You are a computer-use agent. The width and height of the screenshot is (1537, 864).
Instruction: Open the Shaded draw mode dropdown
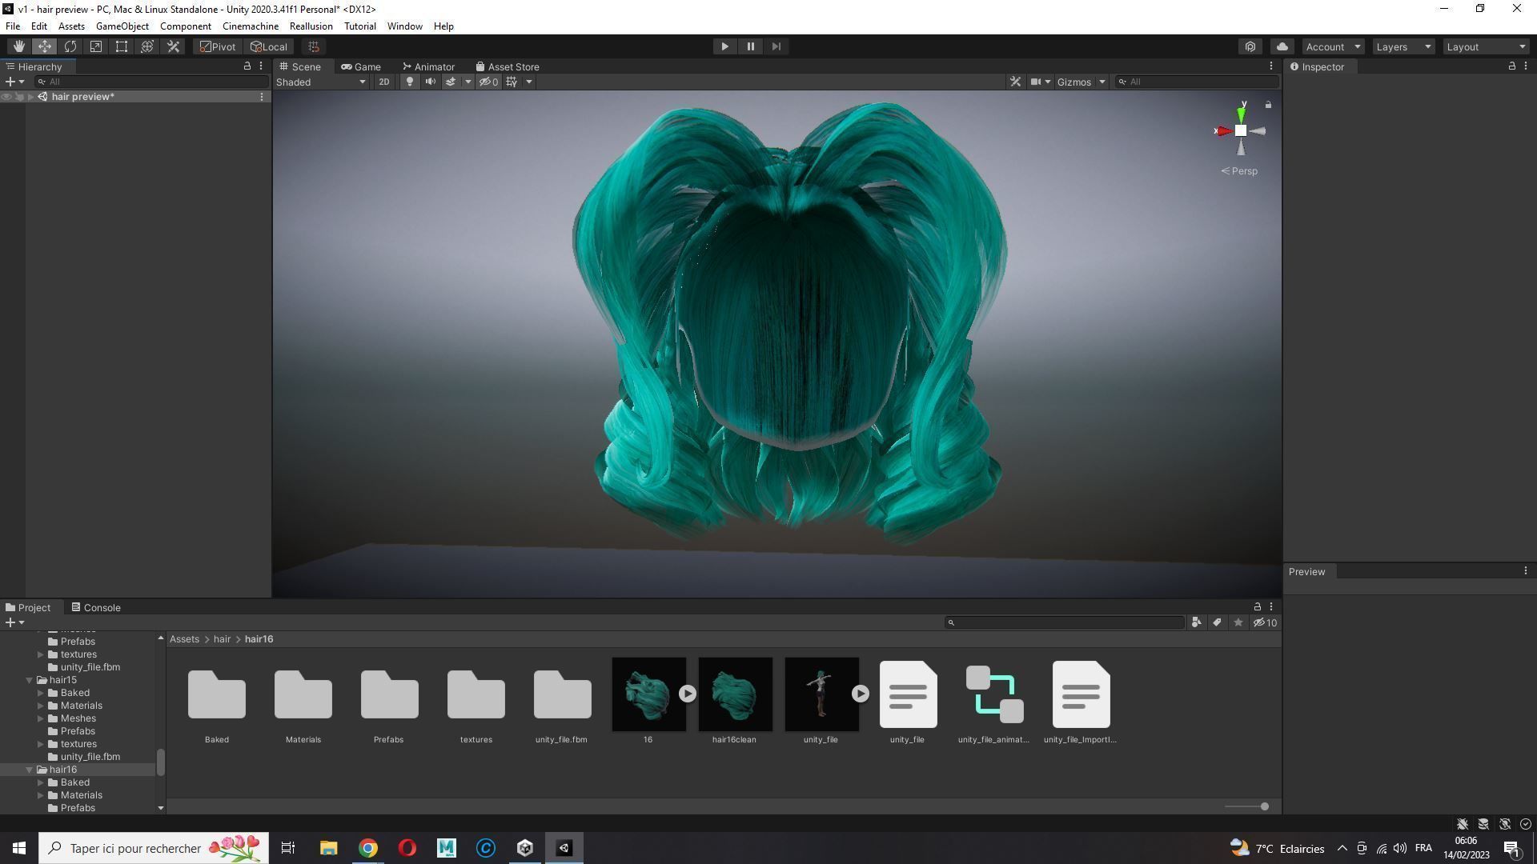point(320,82)
